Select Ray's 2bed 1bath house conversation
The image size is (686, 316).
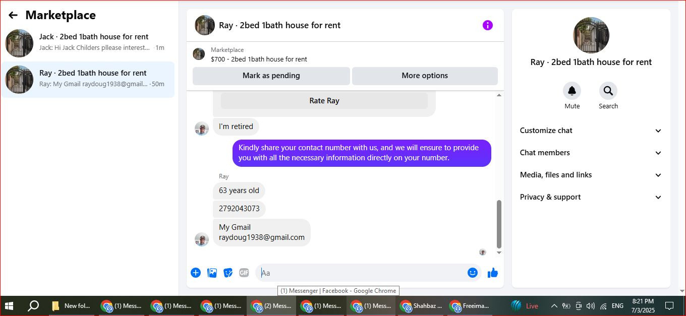point(88,80)
